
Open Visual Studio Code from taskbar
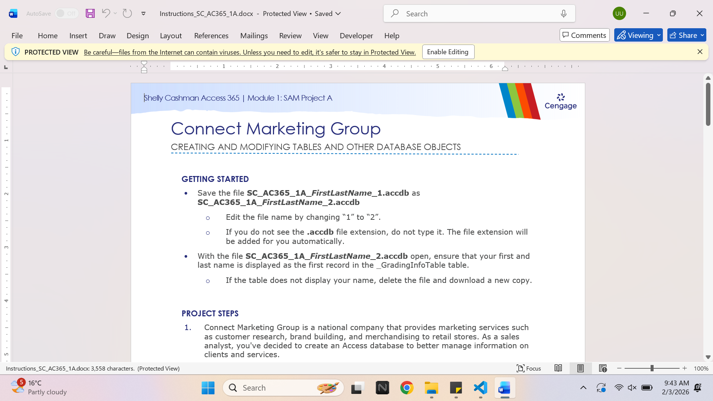tap(481, 388)
